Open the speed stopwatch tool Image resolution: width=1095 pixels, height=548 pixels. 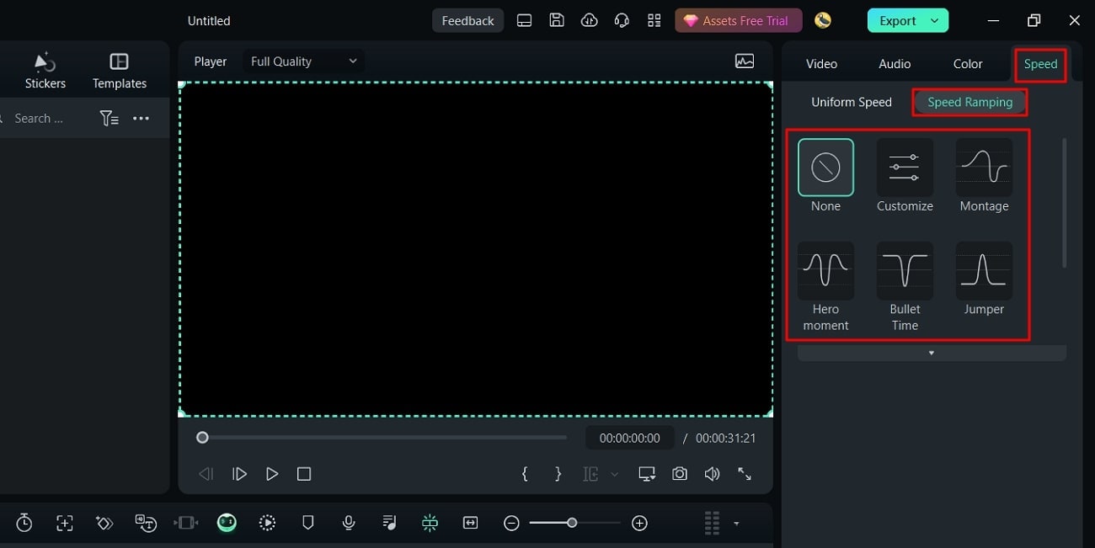24,523
